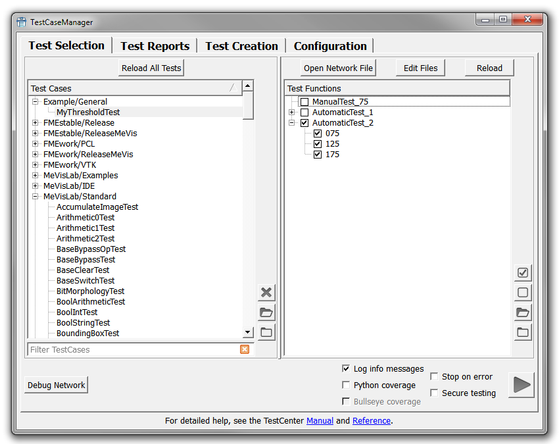
Task: Click the Test Cases list scrollbar down arrow
Action: (x=248, y=333)
